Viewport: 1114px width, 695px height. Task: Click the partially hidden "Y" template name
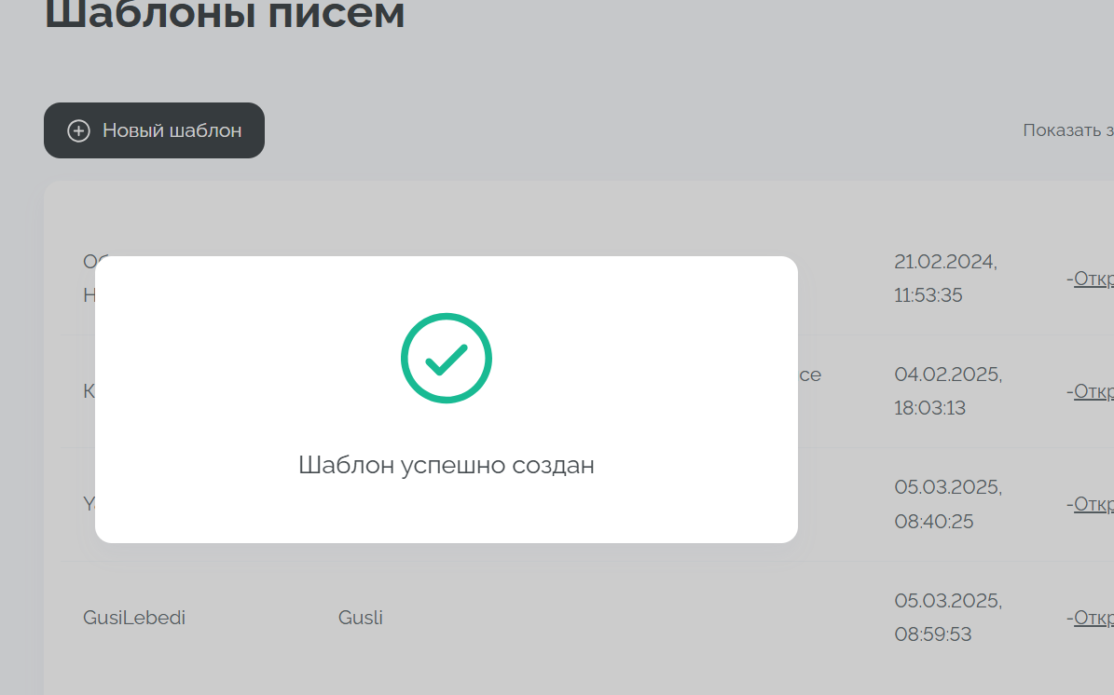pyautogui.click(x=89, y=504)
